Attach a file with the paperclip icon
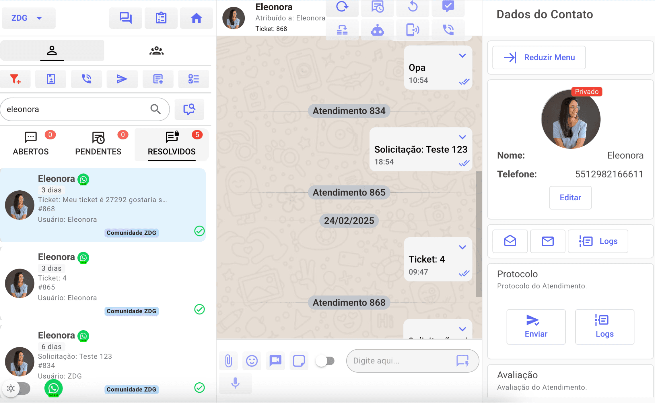The width and height of the screenshot is (659, 405). coord(228,361)
